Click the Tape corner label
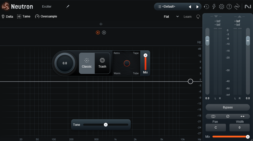The image size is (253, 141). (136, 53)
